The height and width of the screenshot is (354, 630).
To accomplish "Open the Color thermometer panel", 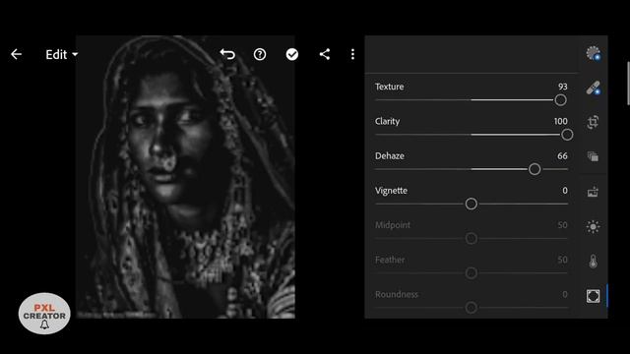I will tap(593, 262).
